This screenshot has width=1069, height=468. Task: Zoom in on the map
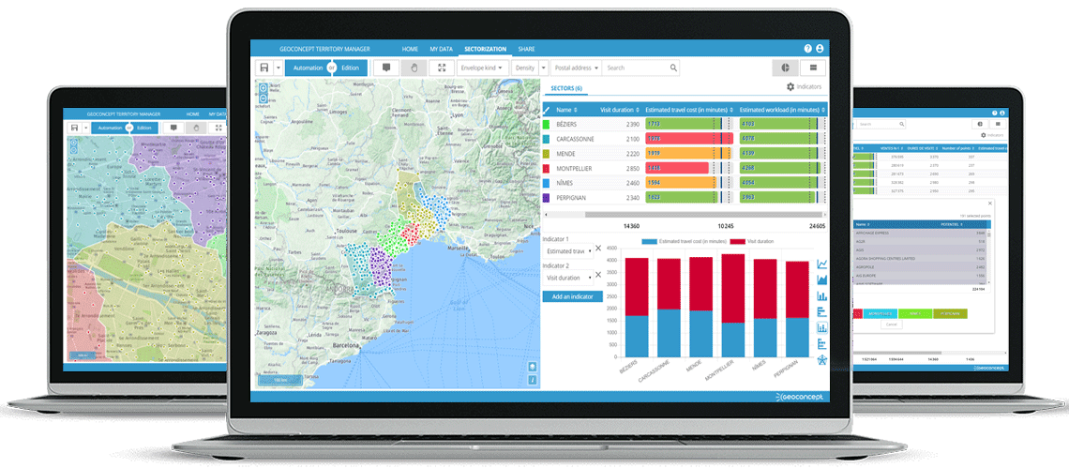pyautogui.click(x=263, y=86)
